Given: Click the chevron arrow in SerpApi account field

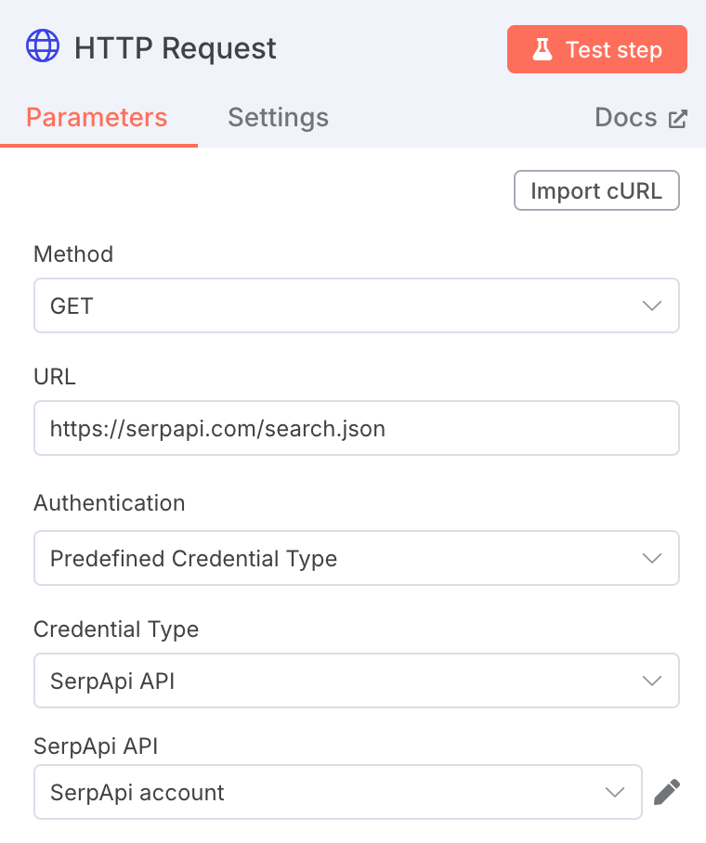Looking at the screenshot, I should [615, 793].
